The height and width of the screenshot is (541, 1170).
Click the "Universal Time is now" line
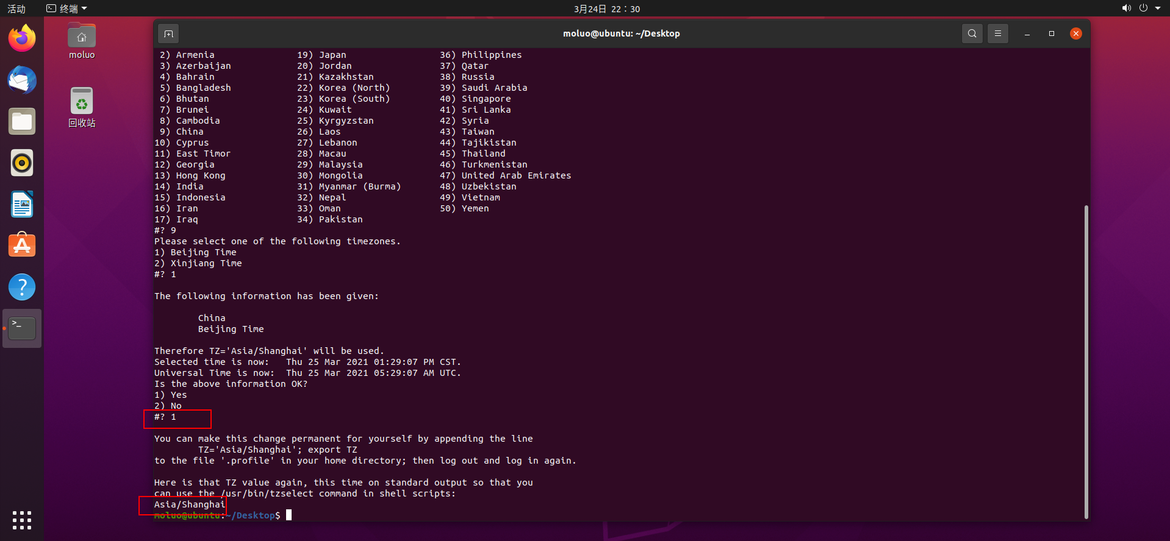click(307, 373)
